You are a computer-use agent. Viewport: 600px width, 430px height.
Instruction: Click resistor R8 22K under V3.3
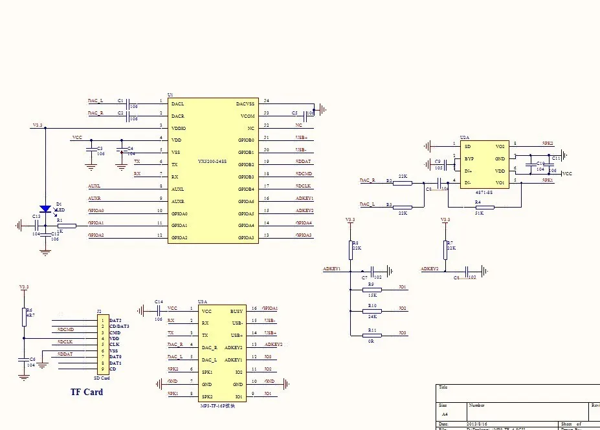[x=351, y=250]
